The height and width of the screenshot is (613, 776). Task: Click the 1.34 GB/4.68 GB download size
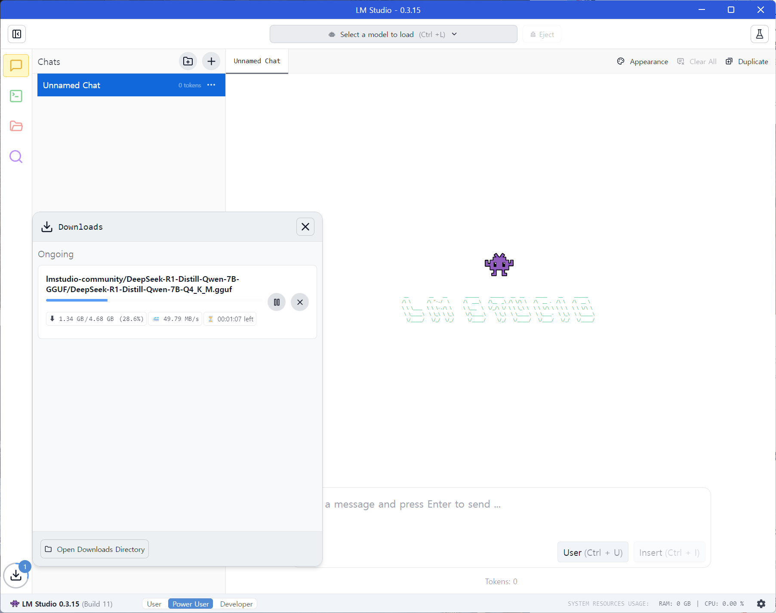point(97,319)
